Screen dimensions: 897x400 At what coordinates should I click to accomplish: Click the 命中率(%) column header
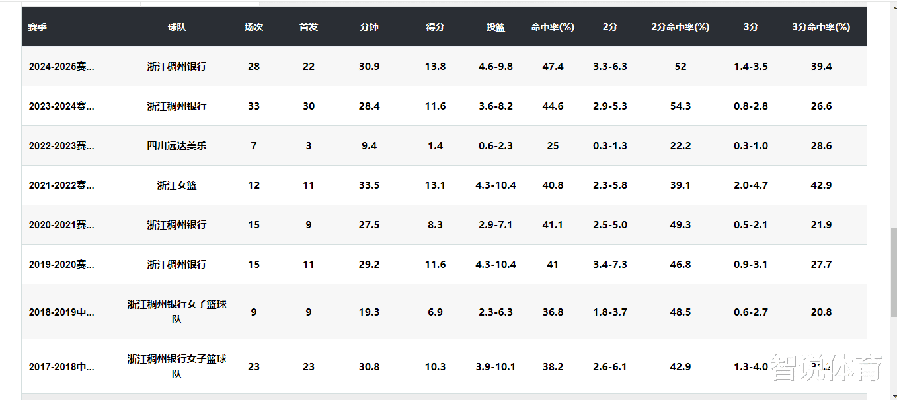[x=553, y=27]
